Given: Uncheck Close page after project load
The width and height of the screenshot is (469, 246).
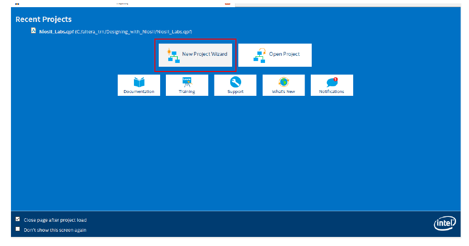Looking at the screenshot, I should [x=18, y=219].
